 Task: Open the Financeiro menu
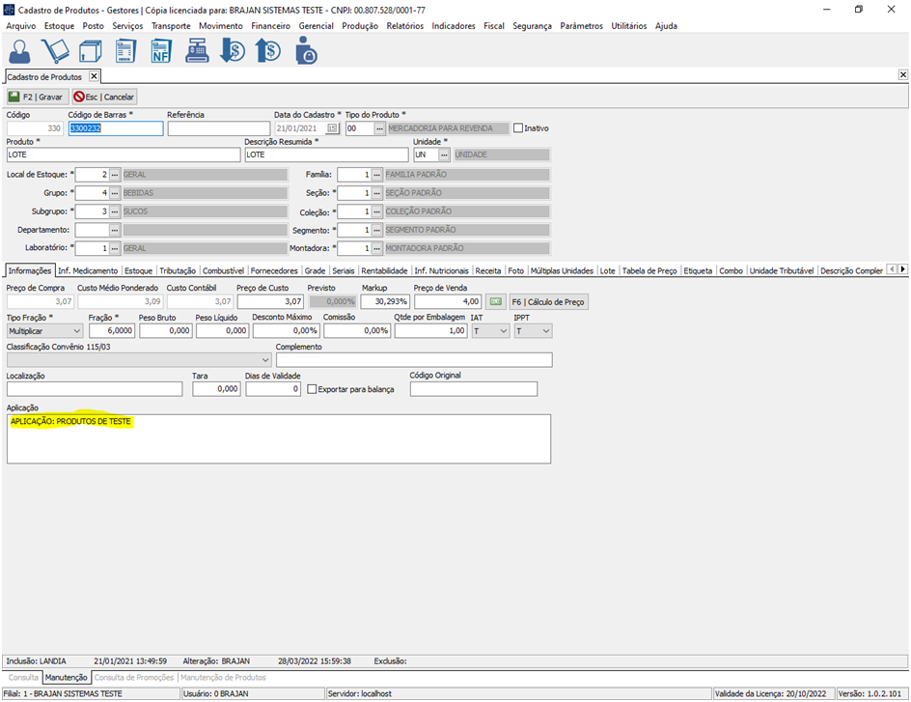pos(270,26)
